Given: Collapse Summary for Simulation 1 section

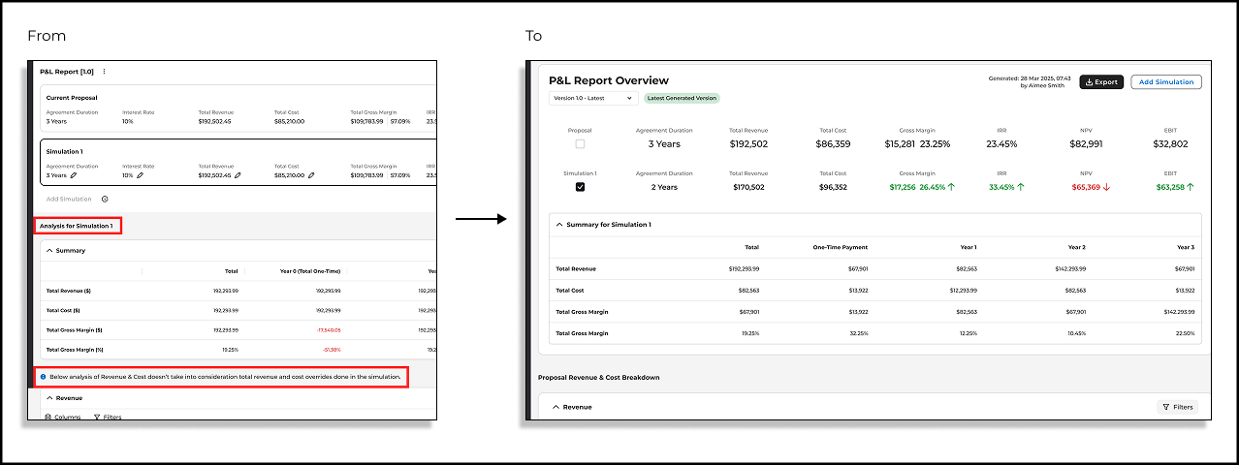Looking at the screenshot, I should [558, 225].
